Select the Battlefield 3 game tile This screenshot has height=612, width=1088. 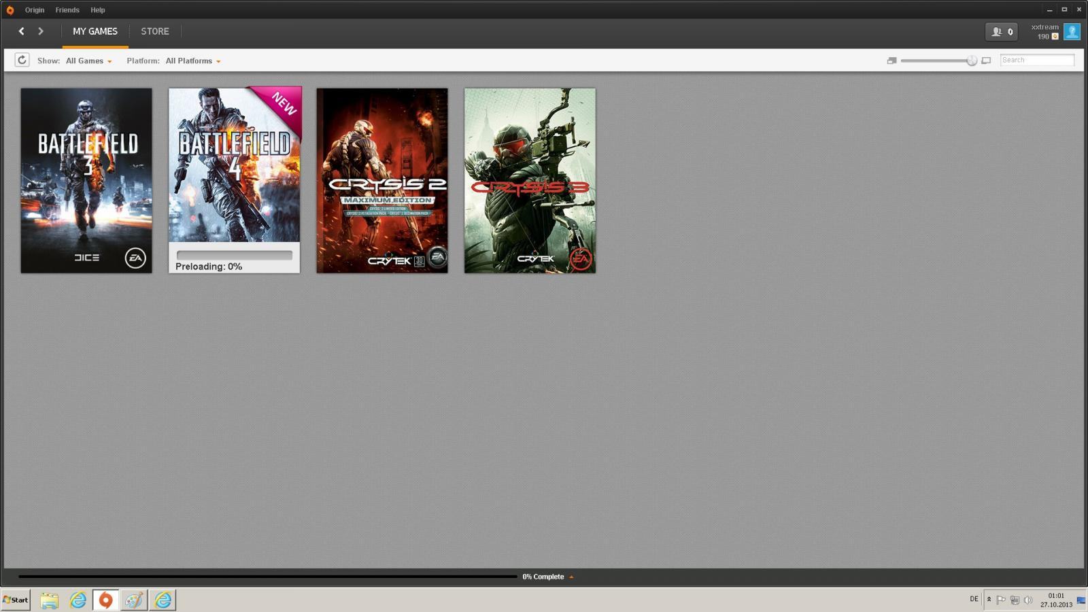point(86,180)
